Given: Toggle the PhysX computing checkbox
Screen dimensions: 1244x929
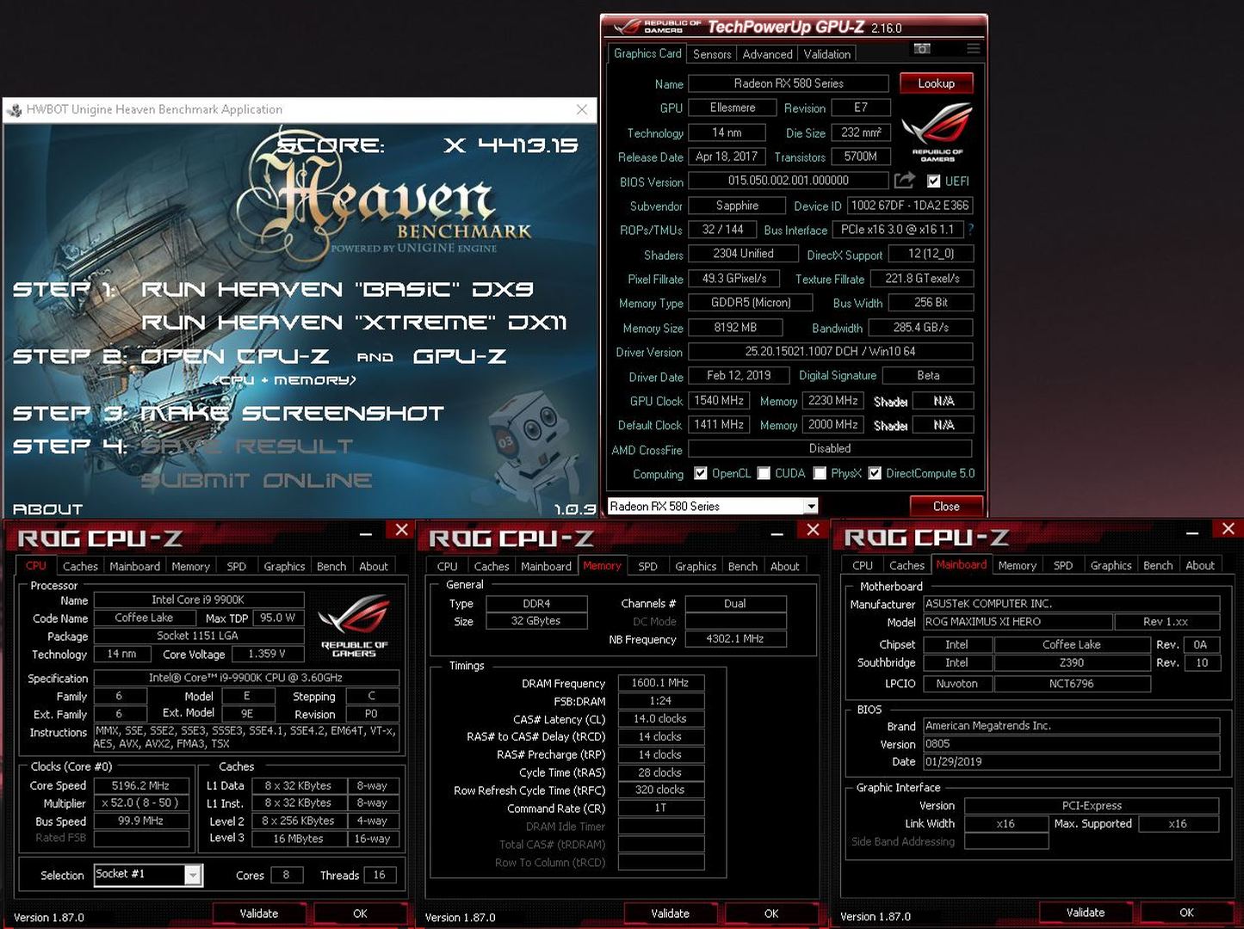Looking at the screenshot, I should 820,473.
